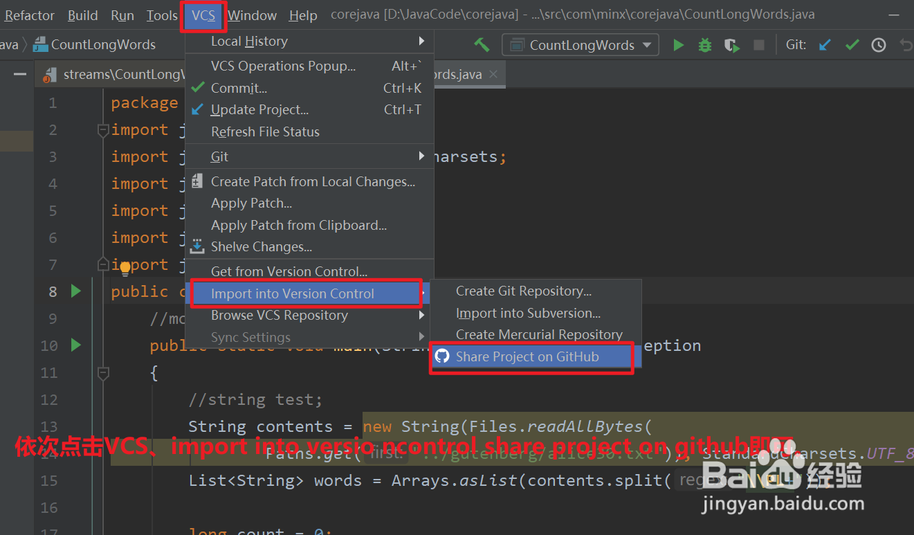Image resolution: width=914 pixels, height=535 pixels.
Task: Click the gutter run arrow on line 8
Action: [76, 291]
